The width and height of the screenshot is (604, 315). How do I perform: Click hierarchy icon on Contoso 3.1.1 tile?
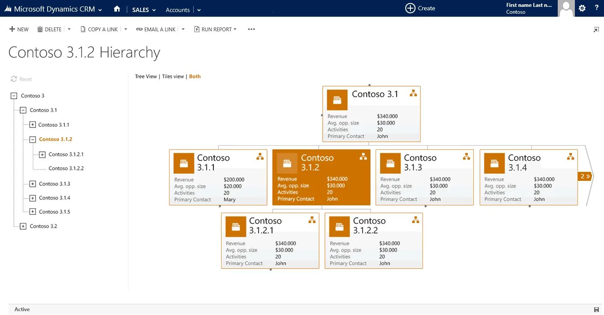pos(260,156)
